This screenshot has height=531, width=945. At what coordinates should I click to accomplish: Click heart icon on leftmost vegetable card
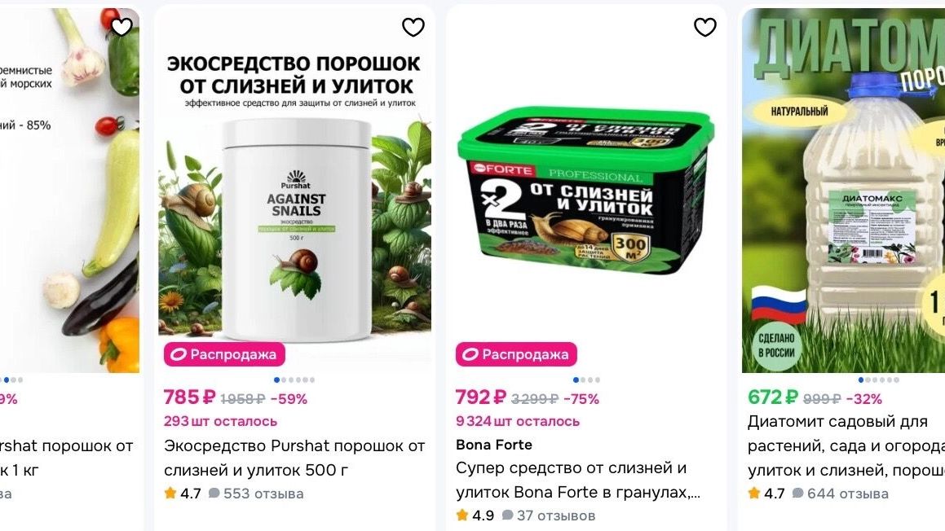click(x=121, y=27)
